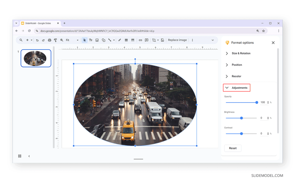
Task: Click the reset image icon
Action: pyautogui.click(x=162, y=40)
